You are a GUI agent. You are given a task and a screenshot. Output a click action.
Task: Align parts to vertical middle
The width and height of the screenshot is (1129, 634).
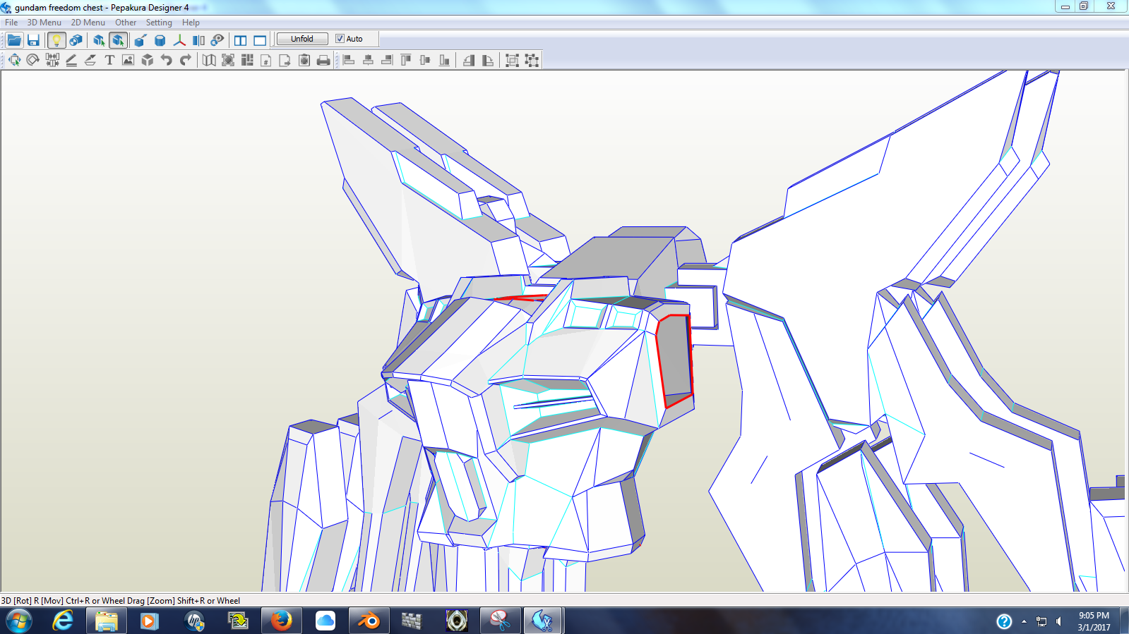point(425,60)
